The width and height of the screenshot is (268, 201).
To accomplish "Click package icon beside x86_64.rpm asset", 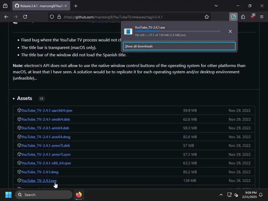I will point(19,163).
